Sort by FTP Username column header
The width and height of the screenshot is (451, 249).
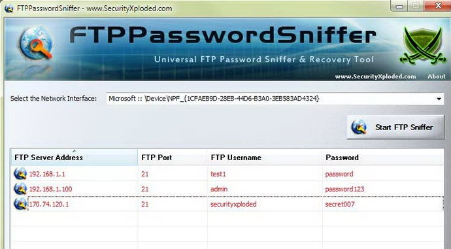[264, 158]
